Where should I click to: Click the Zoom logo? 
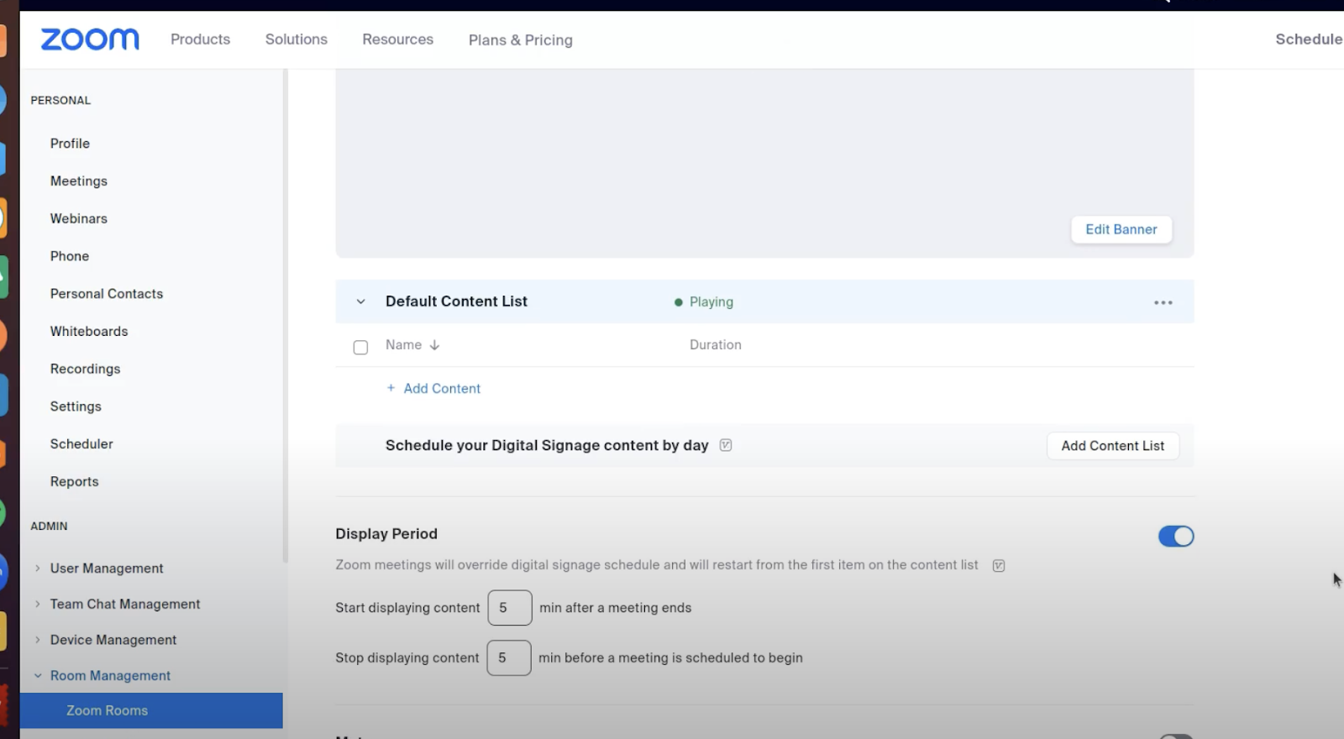(x=90, y=39)
